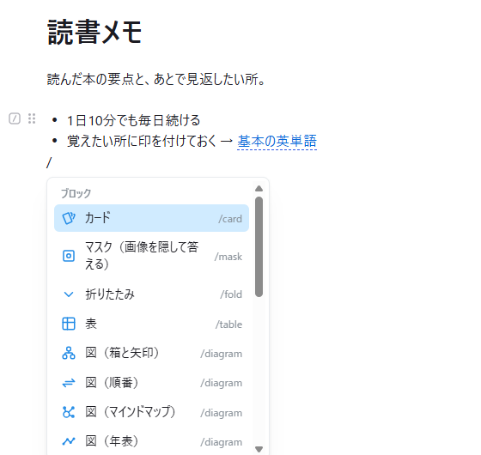This screenshot has width=481, height=455.
Task: Click the ブロック section heading
Action: click(76, 193)
